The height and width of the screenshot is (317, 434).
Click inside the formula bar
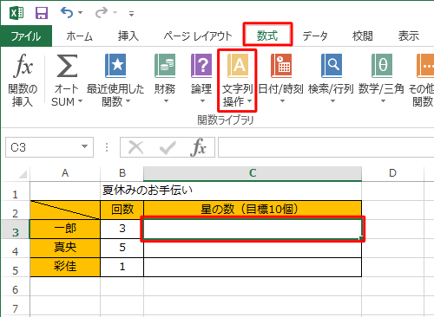coord(325,147)
